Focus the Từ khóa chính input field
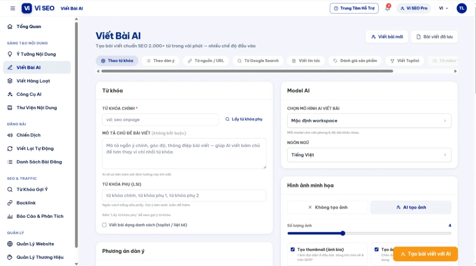The image size is (476, 266). coord(160,119)
